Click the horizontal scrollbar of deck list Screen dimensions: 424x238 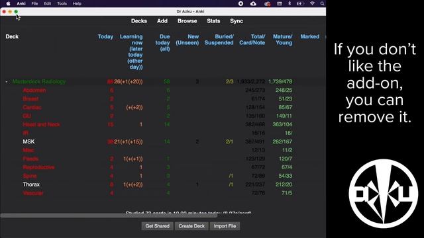[x=109, y=216]
